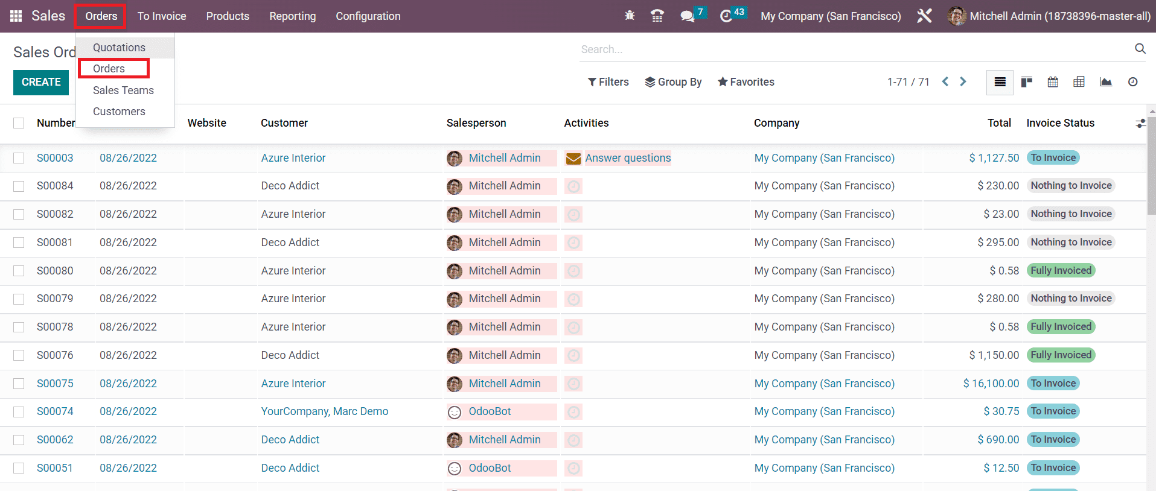Viewport: 1156px width, 491px height.
Task: Check the box for order S00080
Action: pos(19,271)
